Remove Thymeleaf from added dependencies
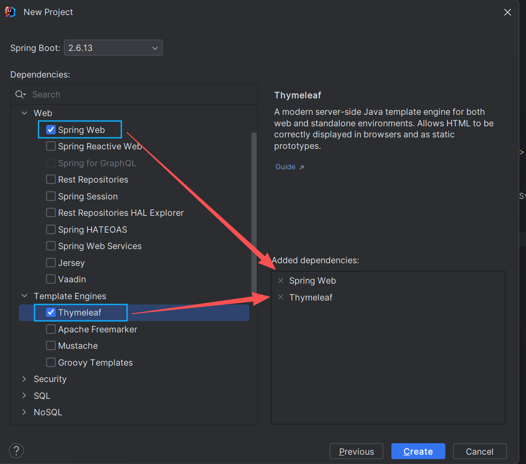This screenshot has width=526, height=464. point(281,297)
